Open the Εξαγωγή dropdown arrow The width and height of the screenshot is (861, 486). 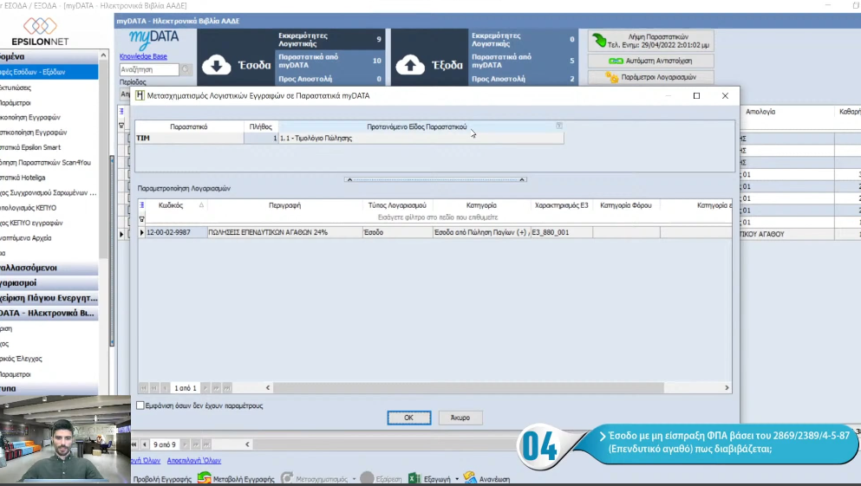coord(457,479)
